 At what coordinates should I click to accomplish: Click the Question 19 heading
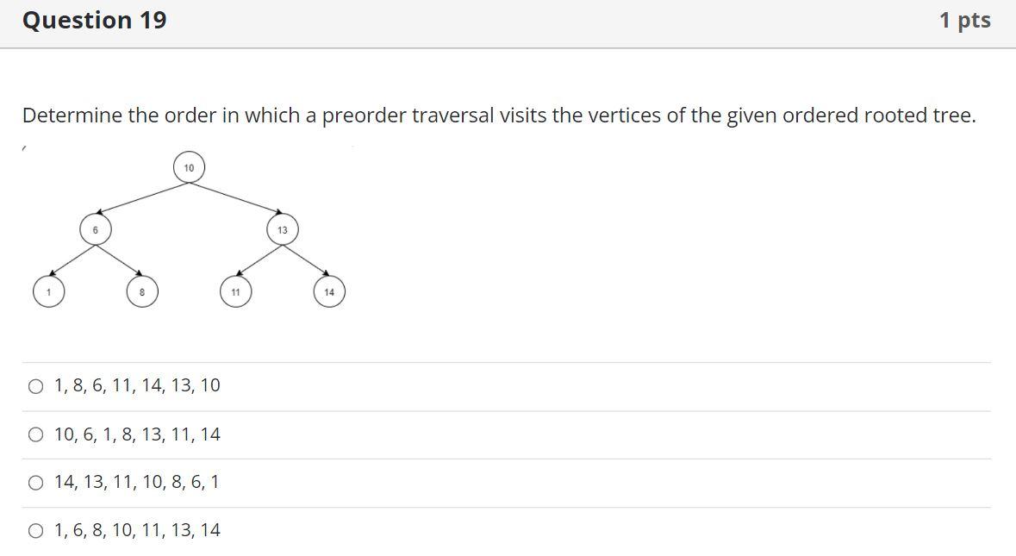[x=95, y=20]
